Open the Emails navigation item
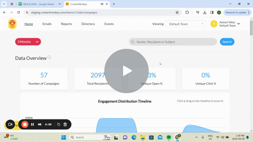Image resolution: width=253 pixels, height=142 pixels. click(47, 24)
